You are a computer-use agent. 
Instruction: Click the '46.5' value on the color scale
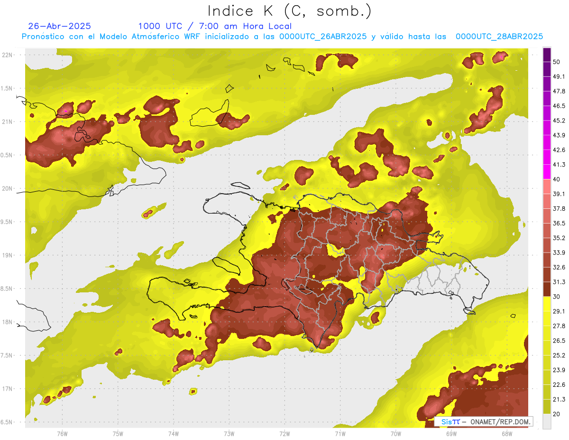coord(559,106)
